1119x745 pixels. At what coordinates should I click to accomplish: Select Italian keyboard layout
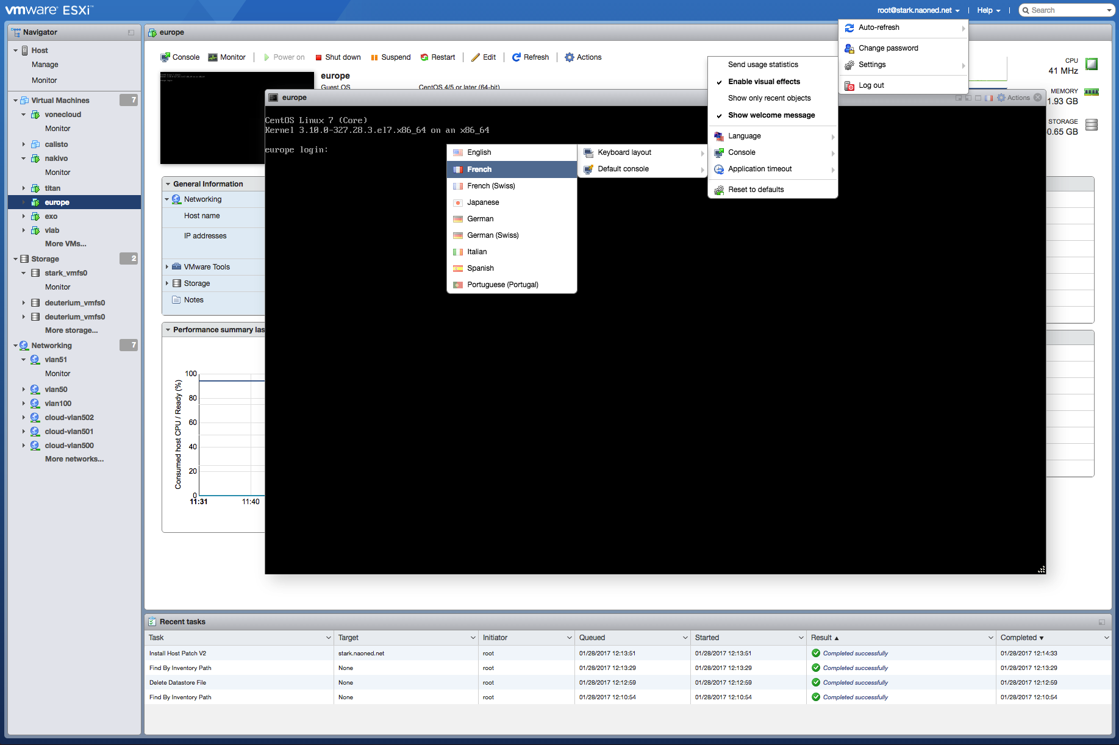point(512,252)
